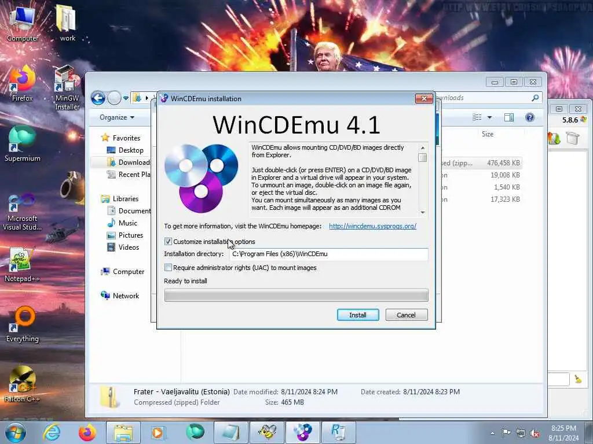
Task: Click the Installation directory field
Action: tap(329, 254)
